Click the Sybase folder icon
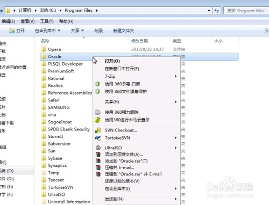 pyautogui.click(x=44, y=158)
